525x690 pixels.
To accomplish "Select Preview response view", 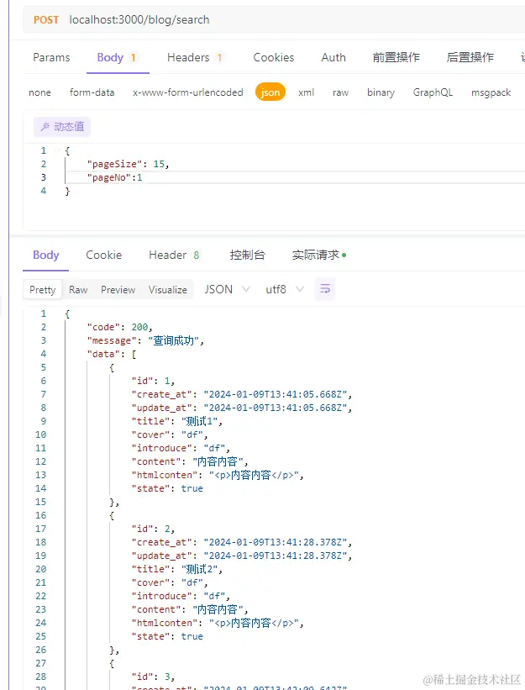I will tap(118, 290).
